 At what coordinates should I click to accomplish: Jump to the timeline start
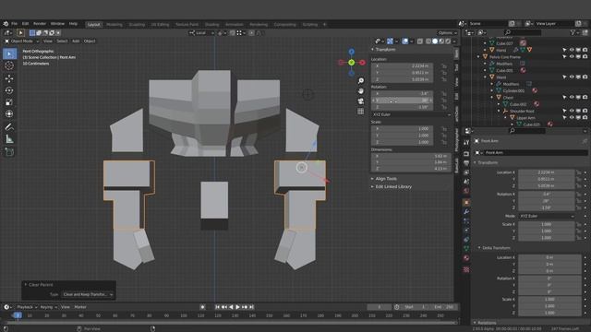[x=218, y=307]
